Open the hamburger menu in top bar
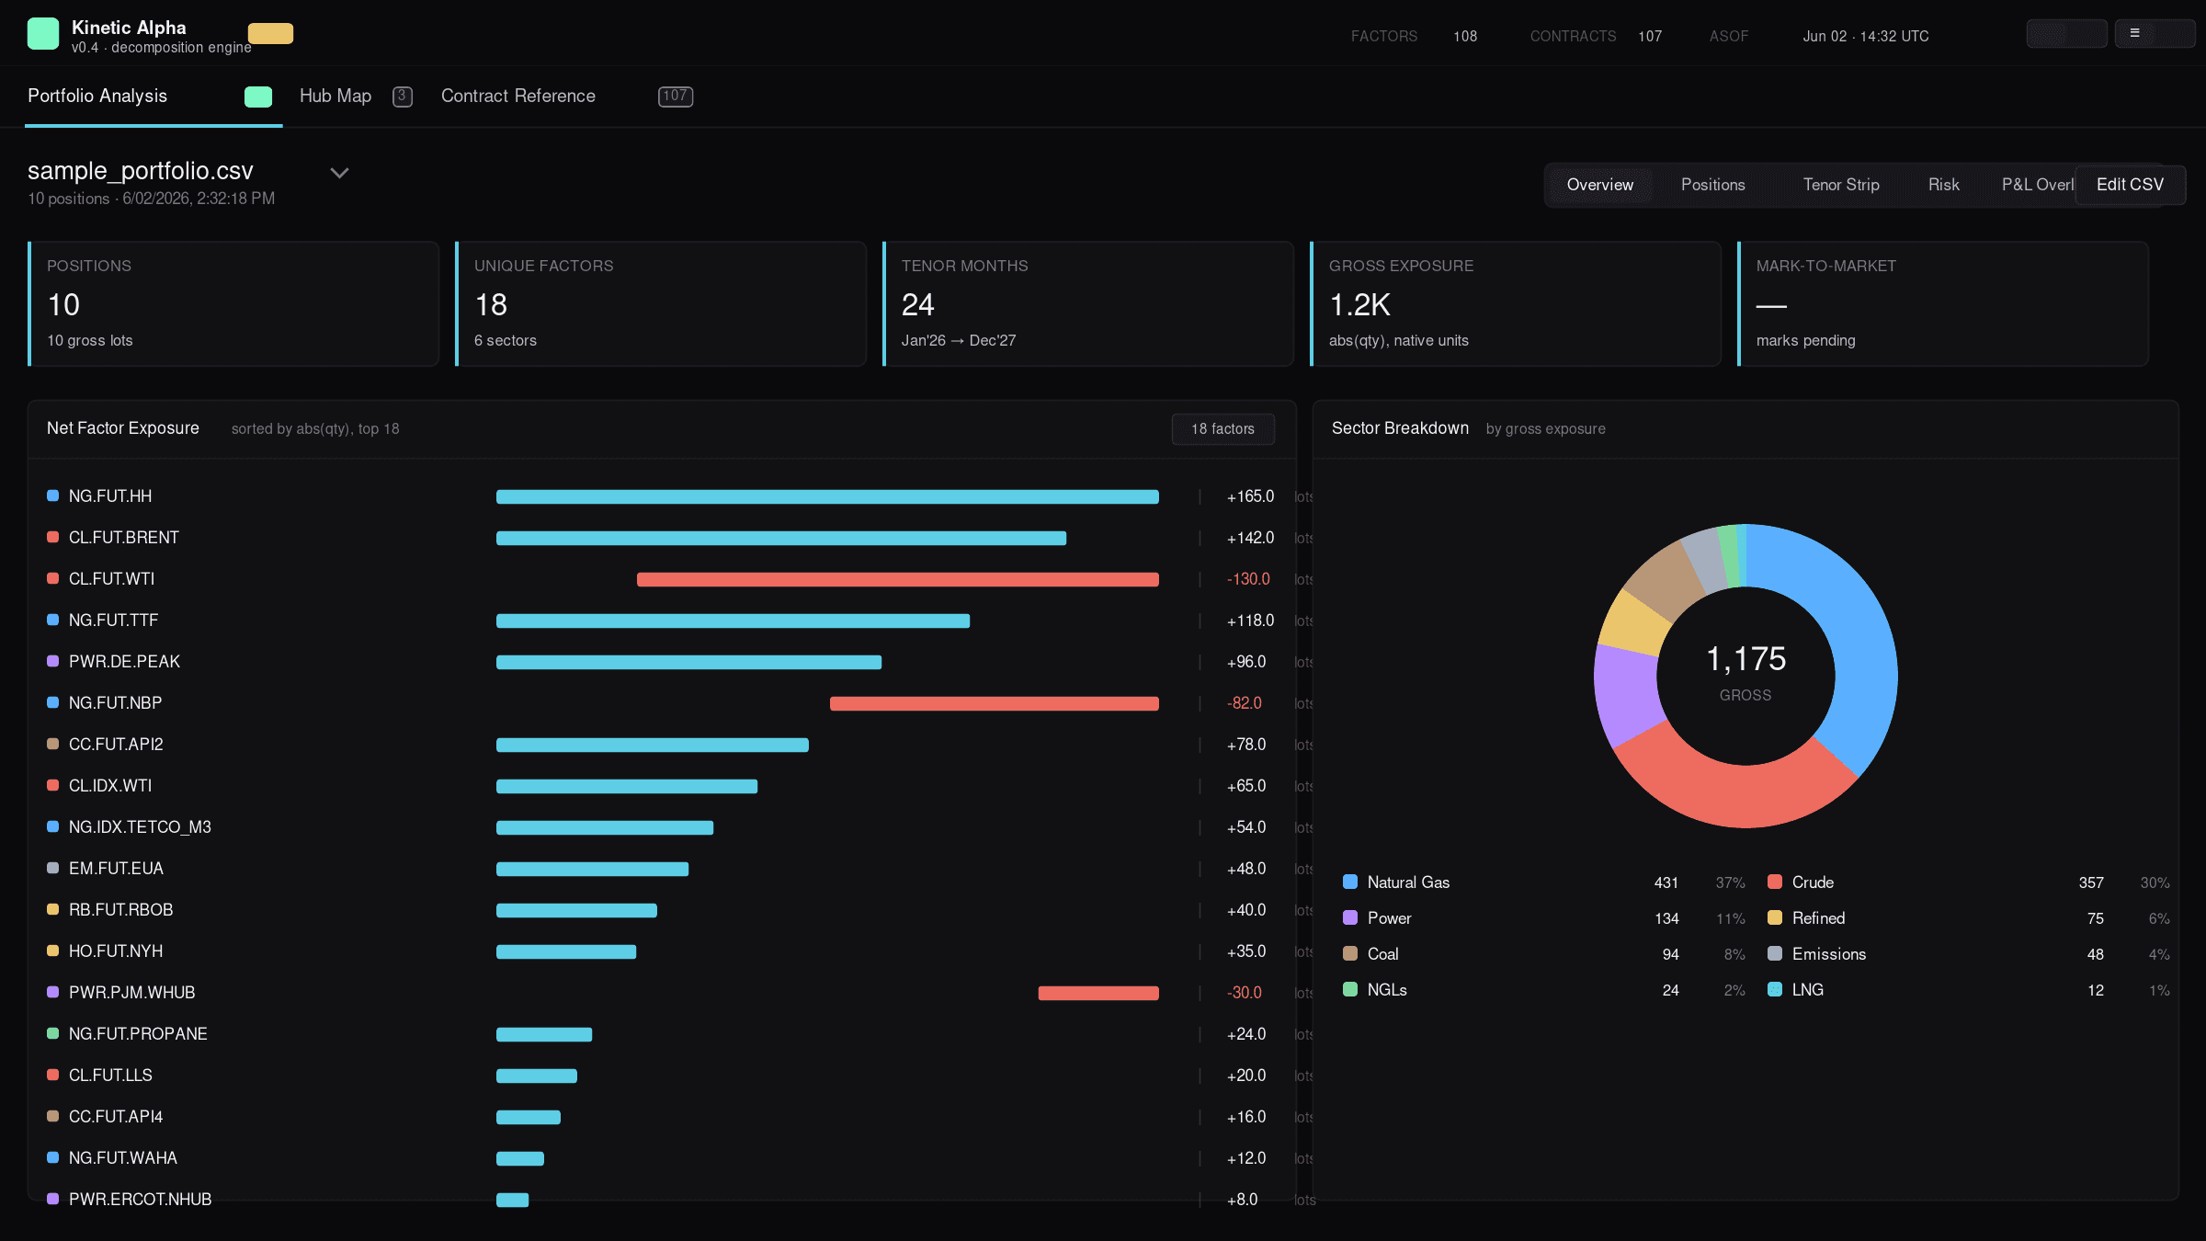 click(2155, 34)
